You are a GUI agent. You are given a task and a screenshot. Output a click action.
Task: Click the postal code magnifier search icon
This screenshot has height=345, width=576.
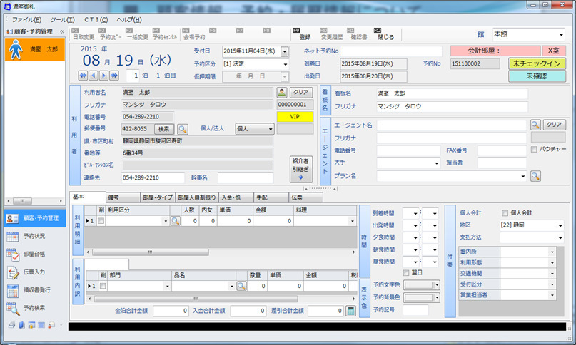[183, 129]
